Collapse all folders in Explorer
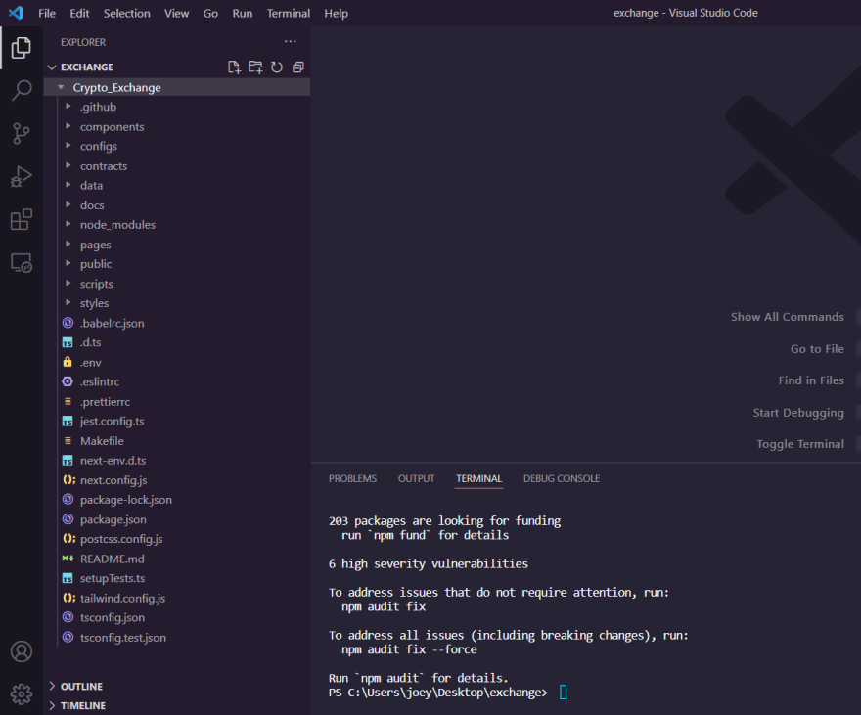Viewport: 861px width, 715px height. click(x=298, y=67)
